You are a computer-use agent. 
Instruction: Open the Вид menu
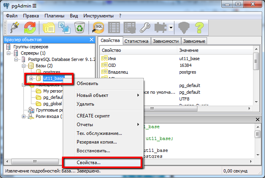(74, 16)
